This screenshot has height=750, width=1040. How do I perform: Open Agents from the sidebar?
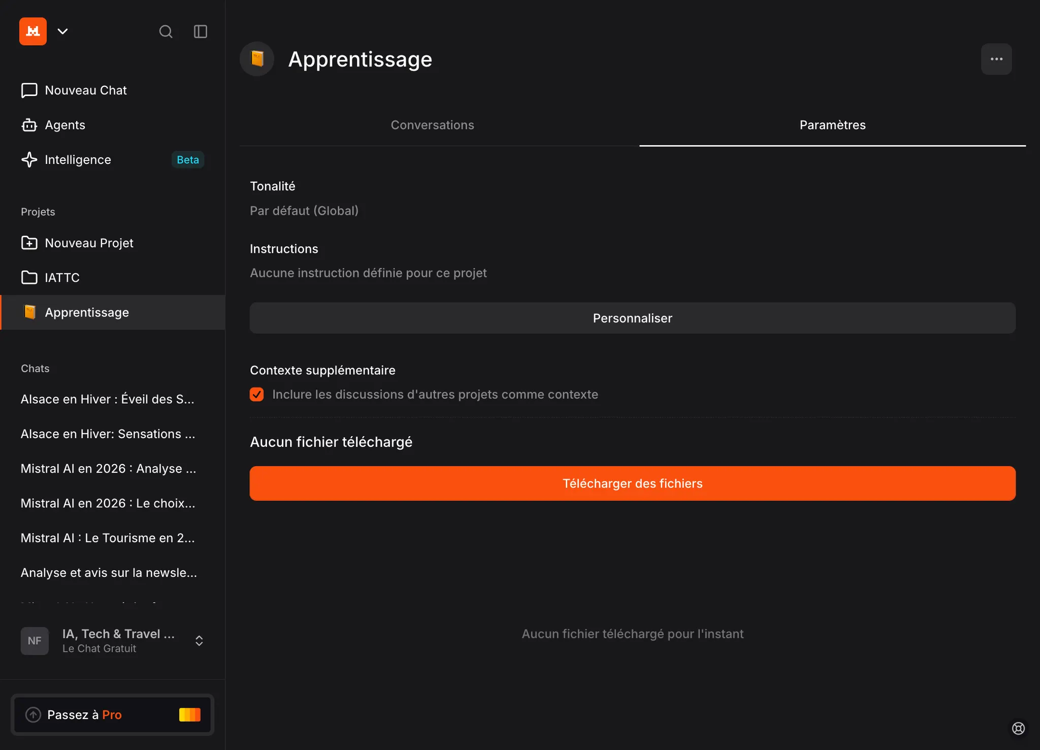[x=65, y=125]
